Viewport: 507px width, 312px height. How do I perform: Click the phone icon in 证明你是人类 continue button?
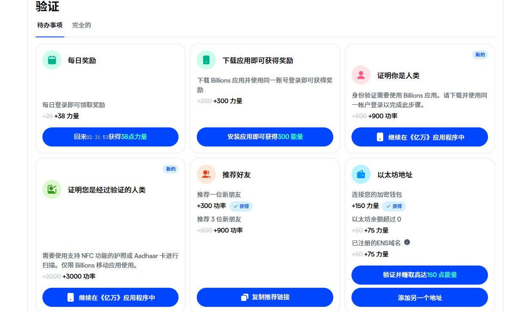380,137
